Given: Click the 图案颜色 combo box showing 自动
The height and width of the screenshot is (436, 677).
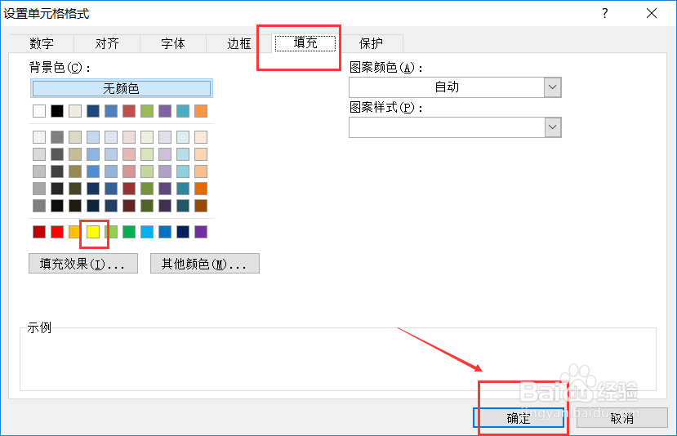Looking at the screenshot, I should point(455,87).
